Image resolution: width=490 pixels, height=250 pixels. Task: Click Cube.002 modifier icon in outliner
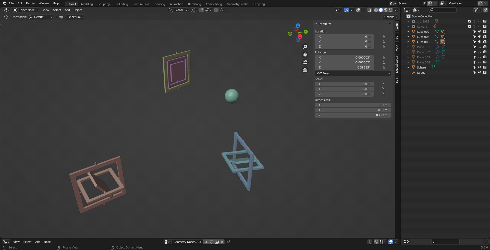coord(437,32)
